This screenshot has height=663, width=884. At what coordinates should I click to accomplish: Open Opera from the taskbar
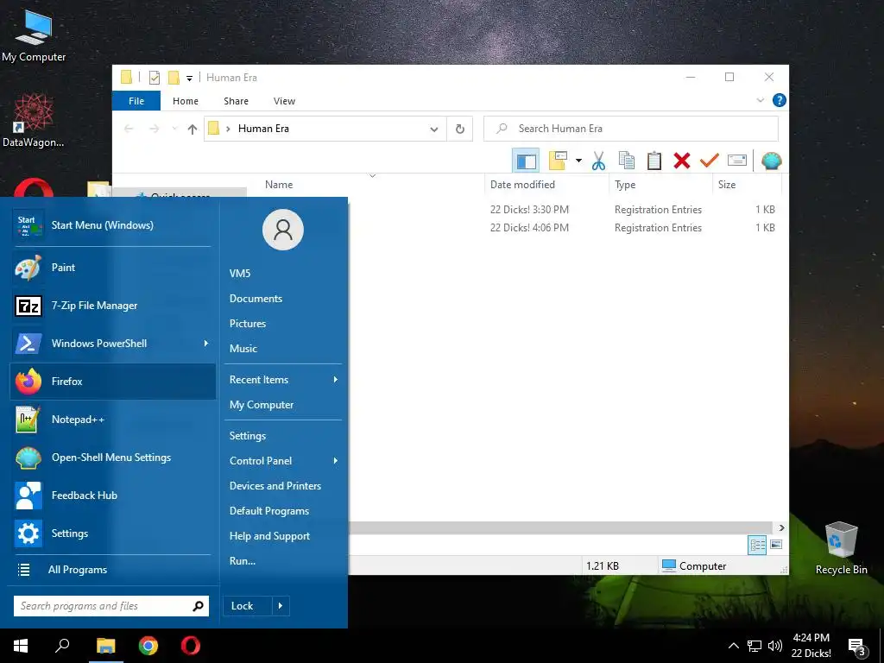coord(191,646)
